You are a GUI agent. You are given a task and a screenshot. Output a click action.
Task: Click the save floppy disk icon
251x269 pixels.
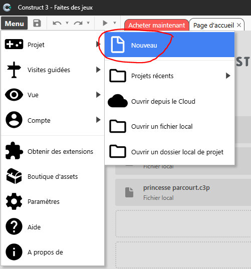coord(37,23)
